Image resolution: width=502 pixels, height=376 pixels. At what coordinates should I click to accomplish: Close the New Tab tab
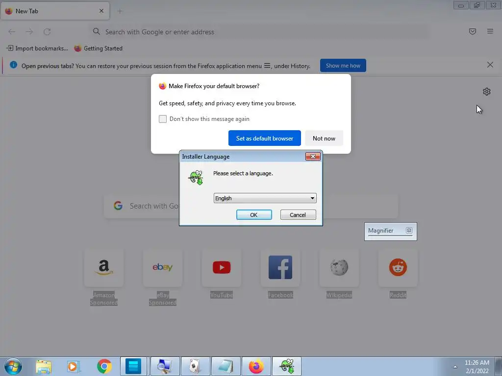101,11
